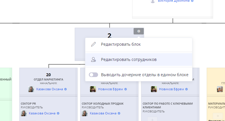Click Казакова Оксана avatar in Сектор холодных продаж
Viewport: 225px width, 121px height.
[x=85, y=113]
